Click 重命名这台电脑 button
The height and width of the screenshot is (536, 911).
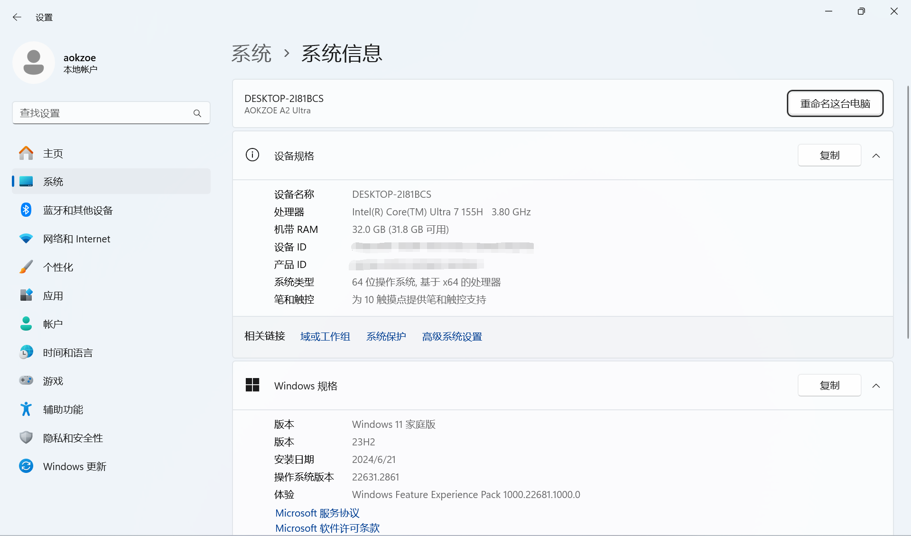point(835,103)
